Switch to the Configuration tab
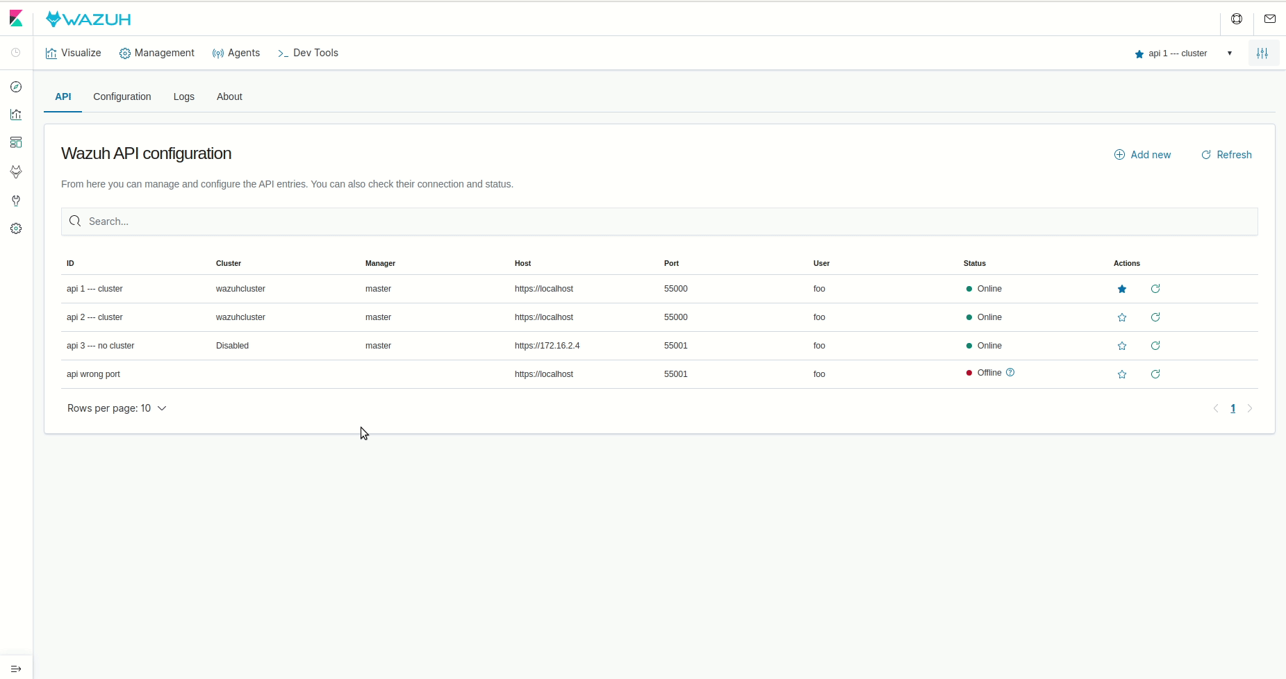Image resolution: width=1286 pixels, height=679 pixels. 122,97
